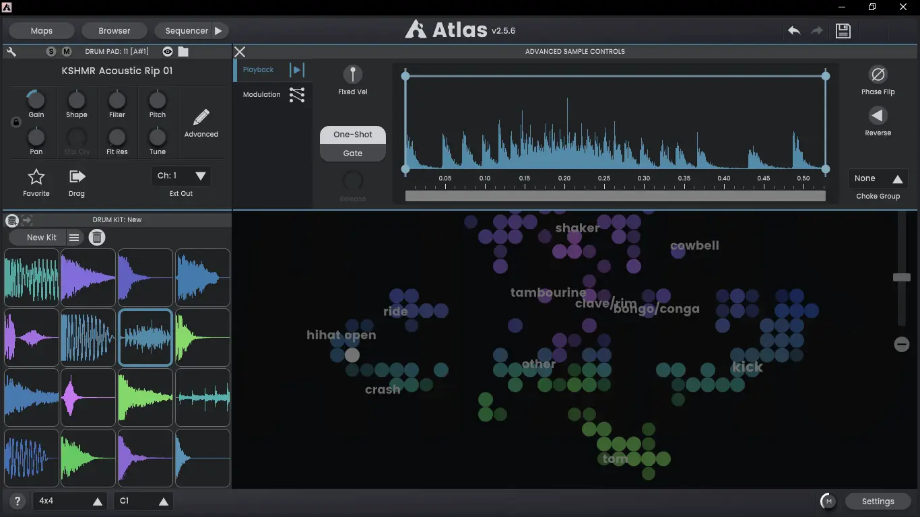Solo the drum pad with the S button

[51, 52]
